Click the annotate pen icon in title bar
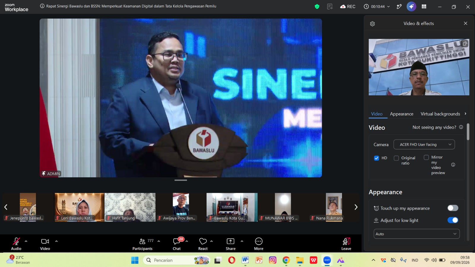 (399, 7)
